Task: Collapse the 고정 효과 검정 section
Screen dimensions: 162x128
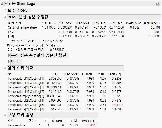Action: (5, 115)
